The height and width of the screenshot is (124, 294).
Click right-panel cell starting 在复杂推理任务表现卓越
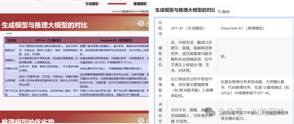[x=256, y=87]
